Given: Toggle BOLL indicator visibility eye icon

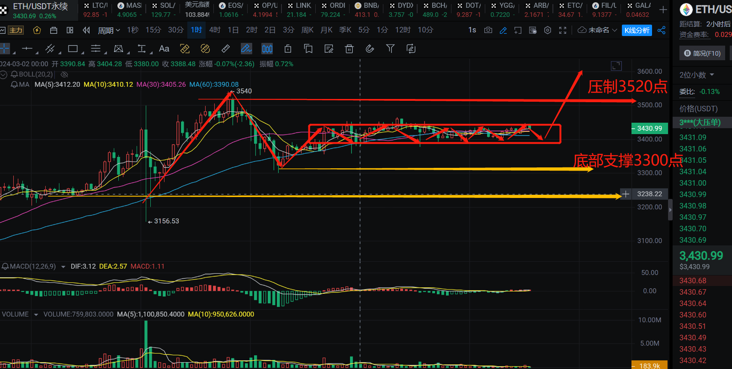Looking at the screenshot, I should coord(64,74).
